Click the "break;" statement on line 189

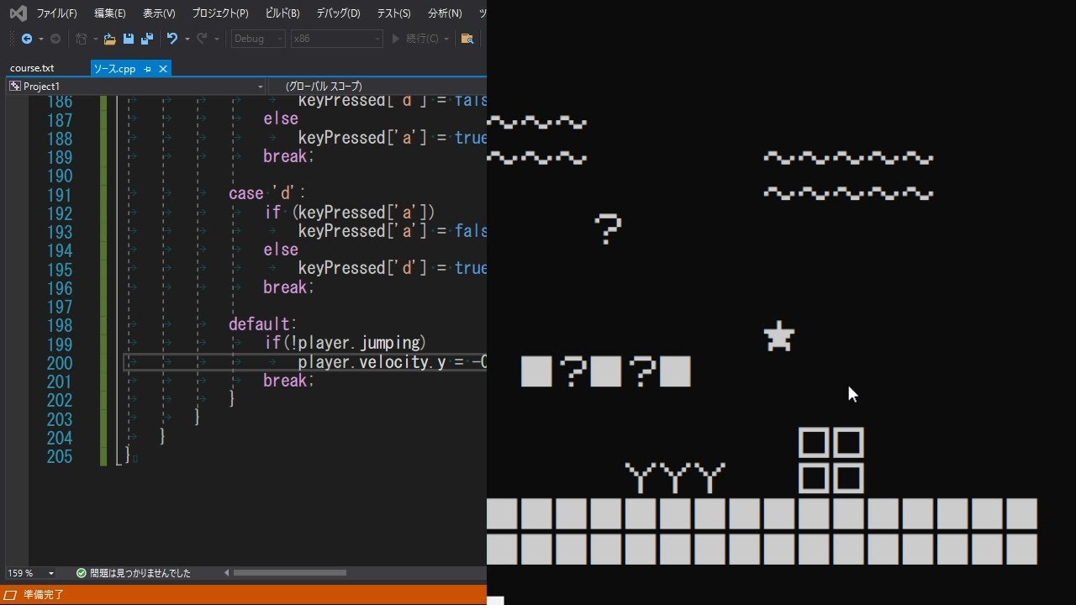click(289, 156)
